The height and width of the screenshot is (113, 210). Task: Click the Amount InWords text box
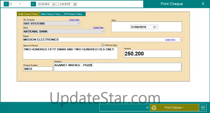pos(70,53)
